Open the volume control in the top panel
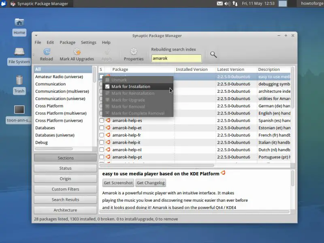The height and width of the screenshot is (243, 324). [x=227, y=4]
